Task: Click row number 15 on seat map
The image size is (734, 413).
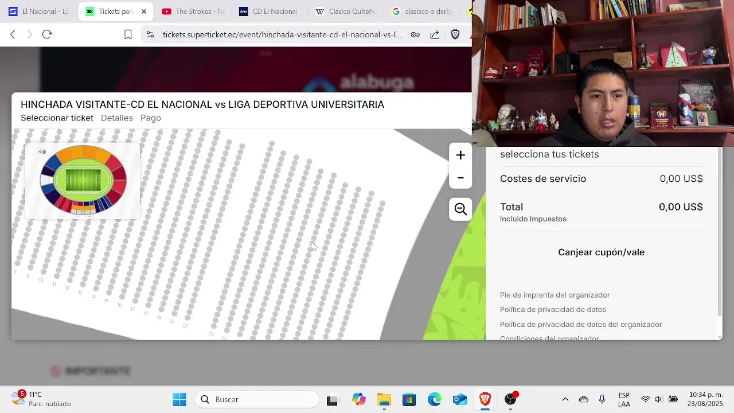Action: [107, 301]
